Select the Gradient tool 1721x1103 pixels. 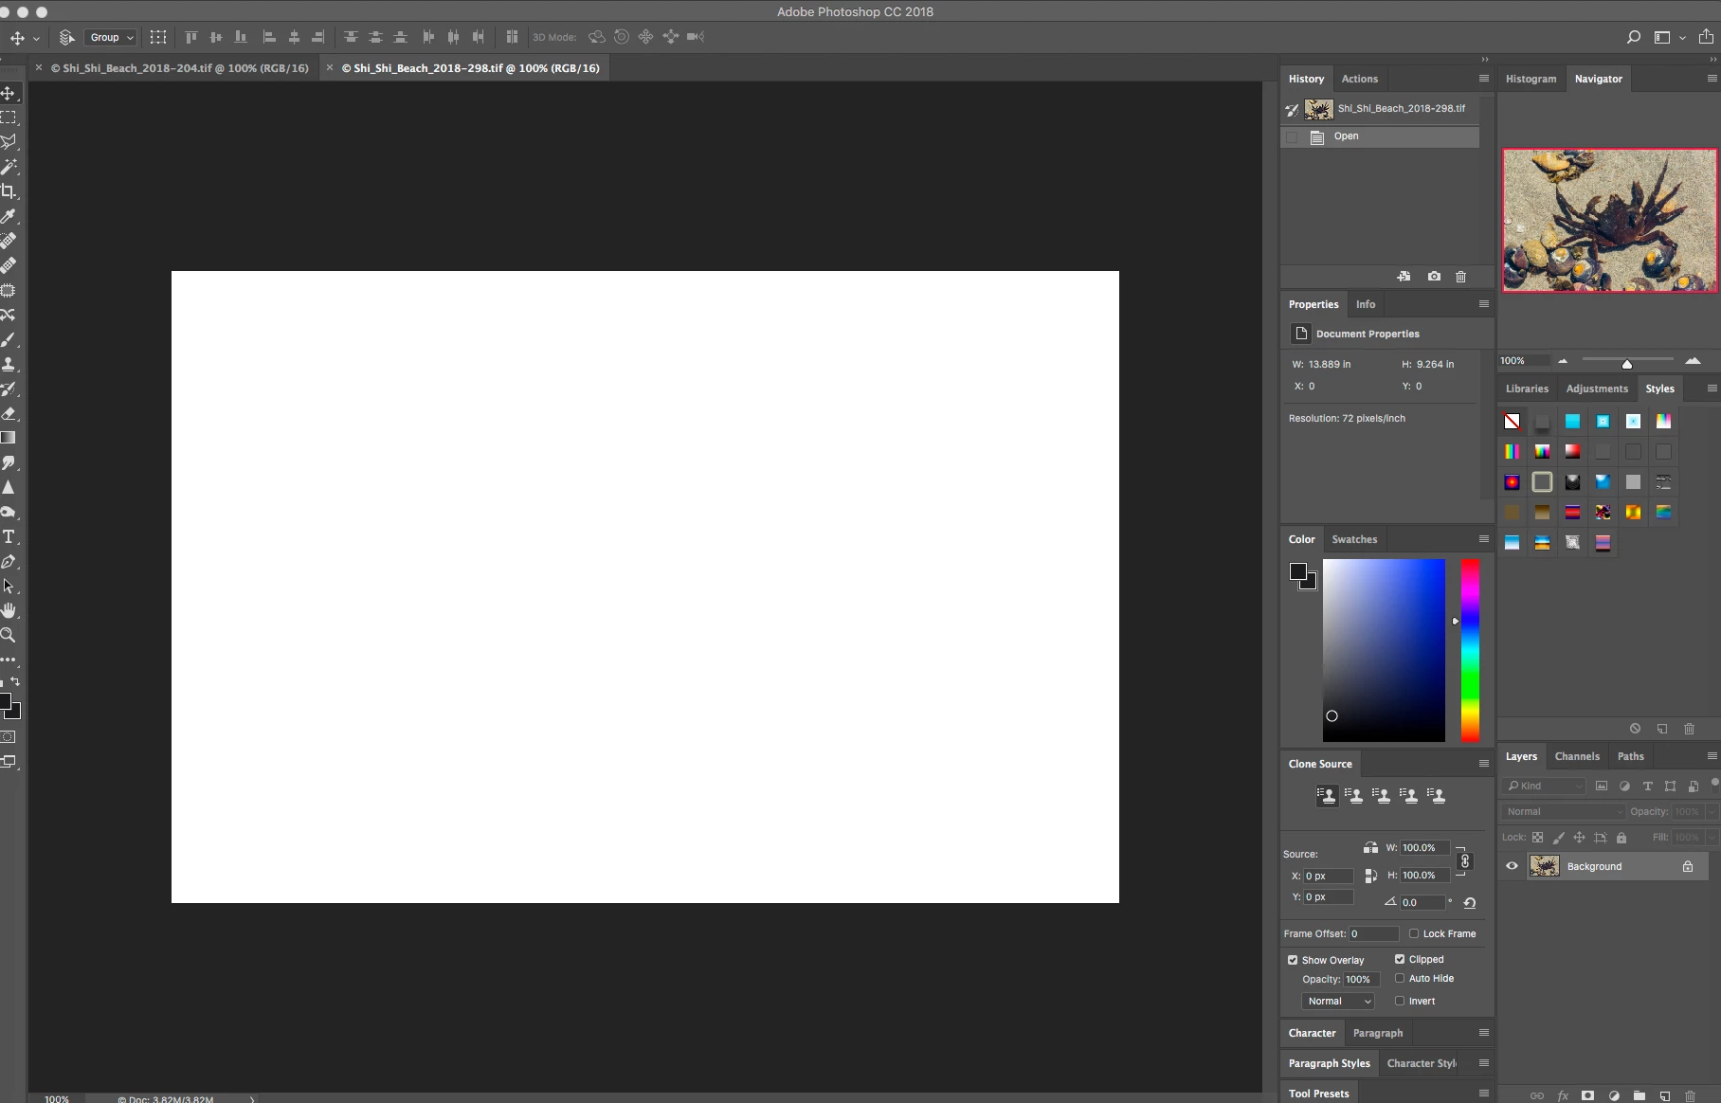[x=9, y=438]
